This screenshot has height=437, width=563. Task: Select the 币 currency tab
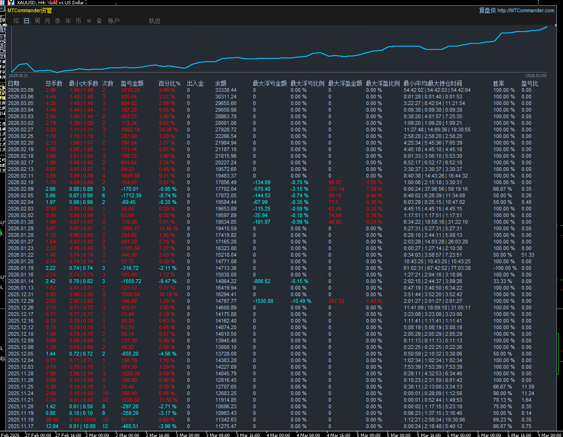click(78, 21)
